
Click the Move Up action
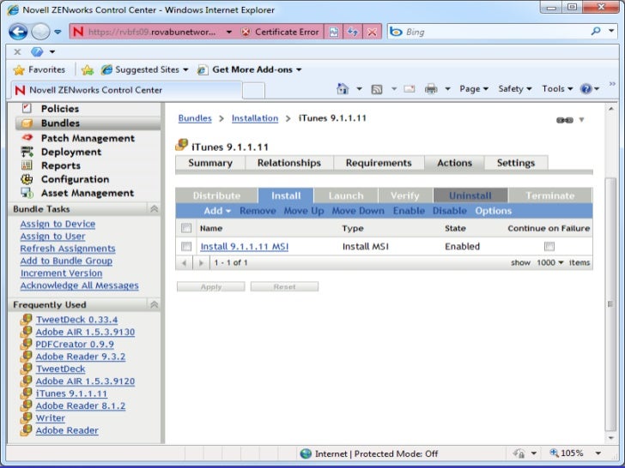point(304,211)
